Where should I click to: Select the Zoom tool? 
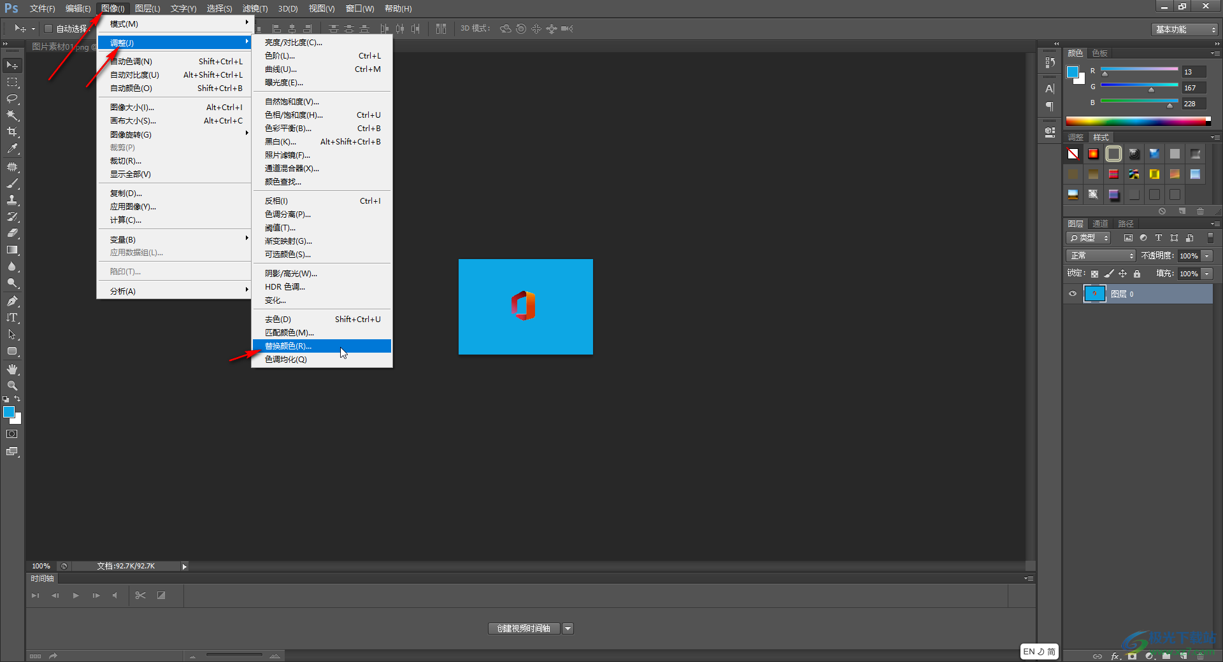pyautogui.click(x=12, y=386)
